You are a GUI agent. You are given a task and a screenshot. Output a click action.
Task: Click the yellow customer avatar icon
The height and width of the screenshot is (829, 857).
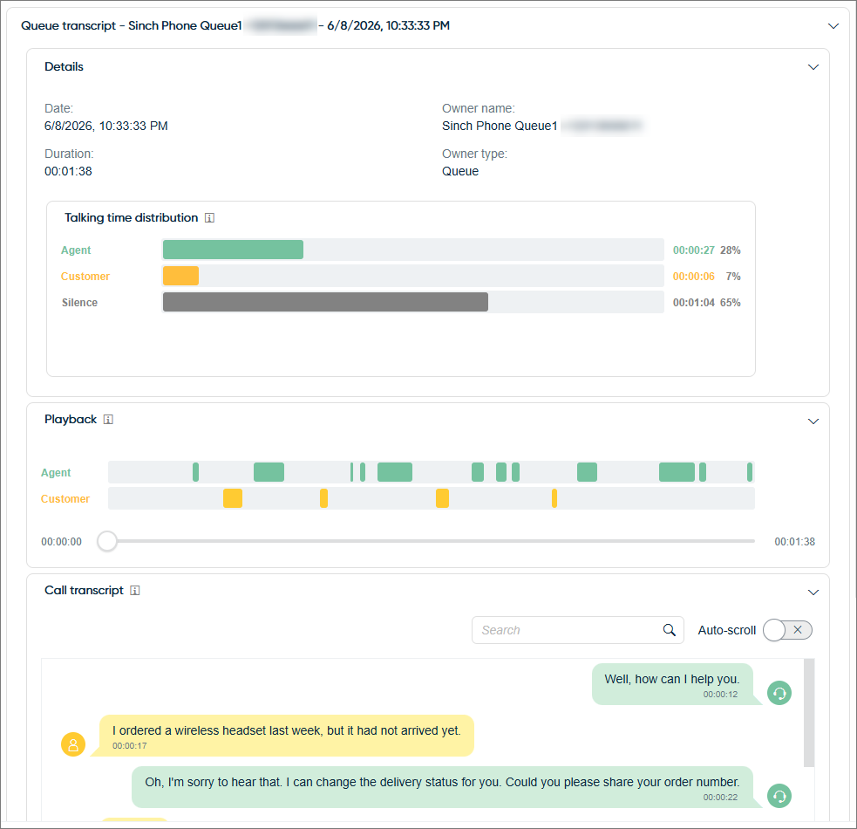click(x=73, y=744)
